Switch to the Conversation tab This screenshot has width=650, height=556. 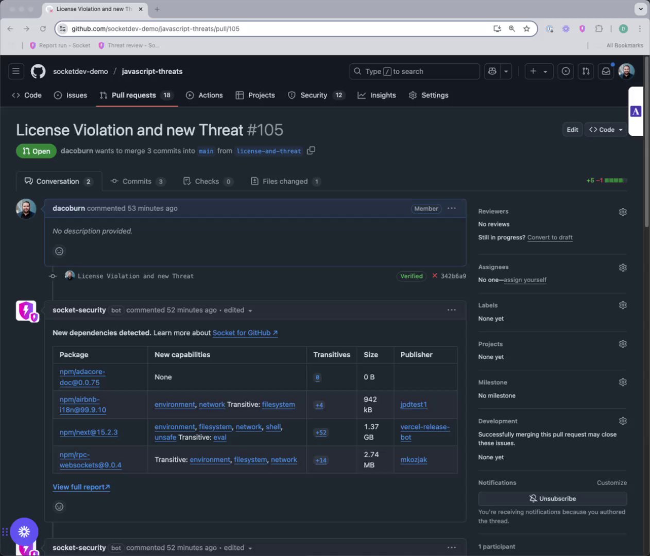(59, 181)
